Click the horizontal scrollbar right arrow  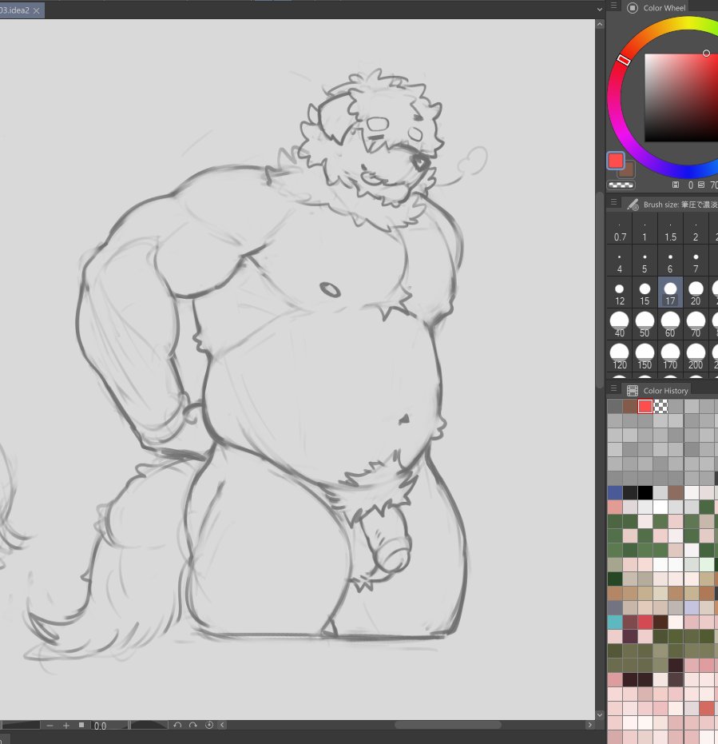(590, 725)
